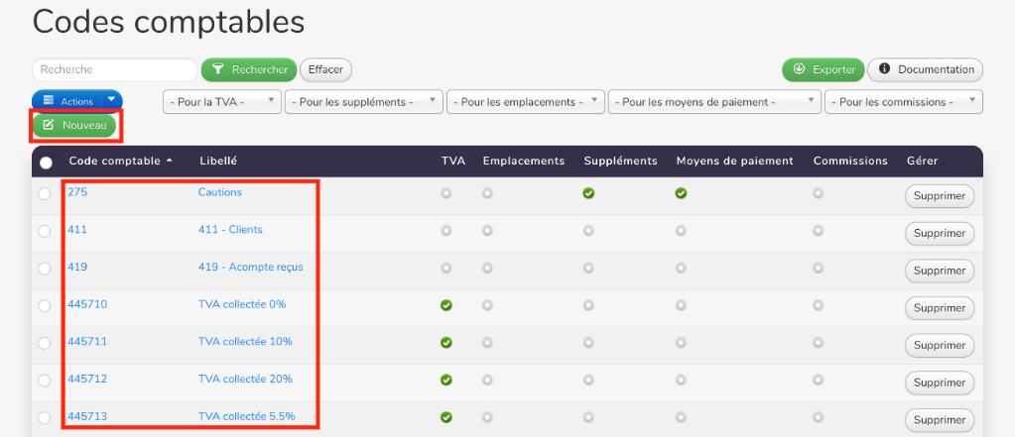Select the radio button for row 275
This screenshot has width=1015, height=437.
point(45,194)
